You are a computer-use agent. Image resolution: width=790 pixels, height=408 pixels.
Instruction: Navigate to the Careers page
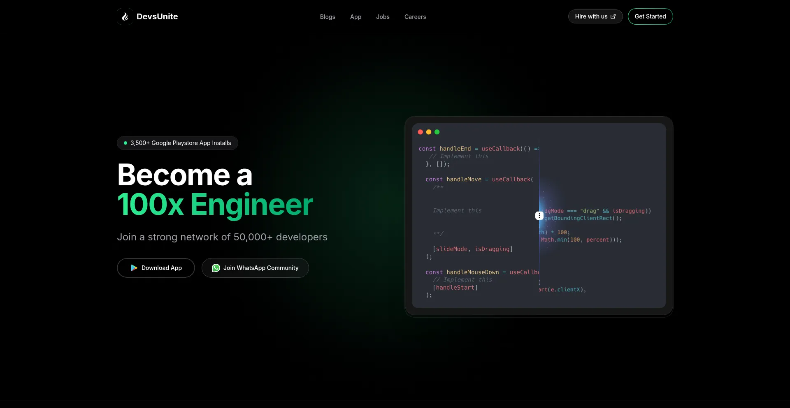tap(415, 17)
